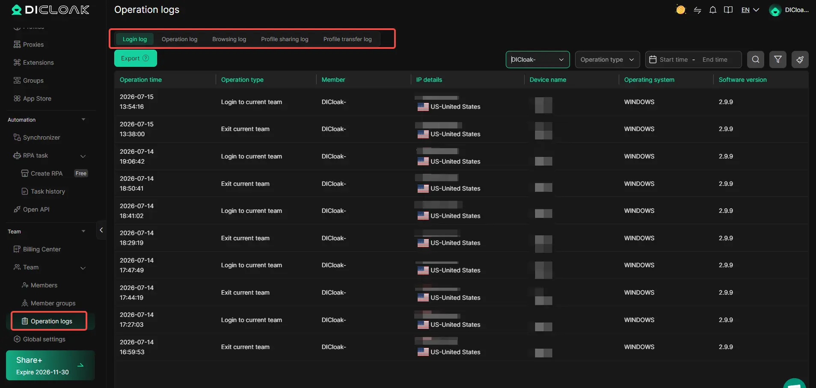Click the clear filters brush button
Screen dimensions: 816x388
800,60
